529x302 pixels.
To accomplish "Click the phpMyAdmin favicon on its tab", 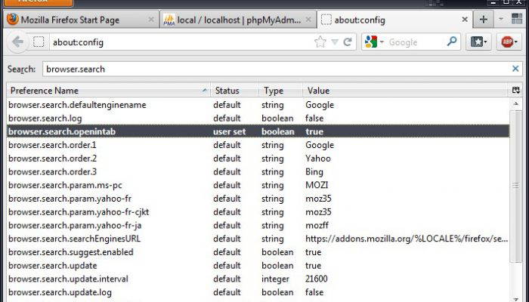I will click(x=169, y=20).
